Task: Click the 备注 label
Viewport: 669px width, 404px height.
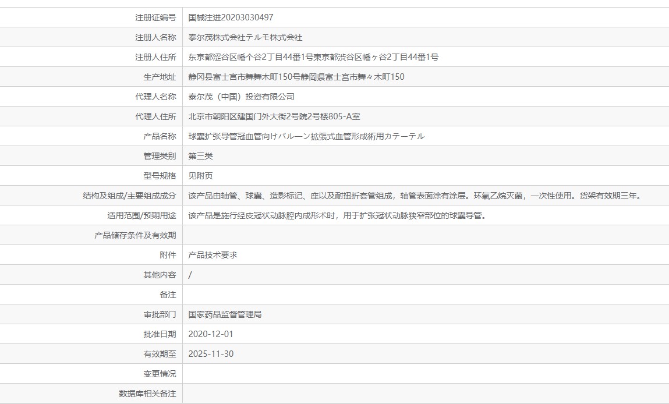Action: coord(168,295)
